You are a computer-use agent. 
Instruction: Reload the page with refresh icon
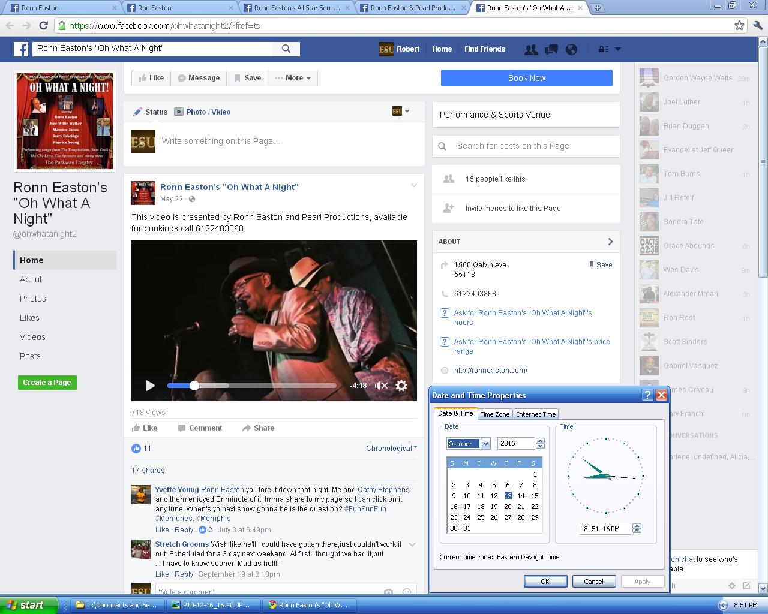pos(43,26)
